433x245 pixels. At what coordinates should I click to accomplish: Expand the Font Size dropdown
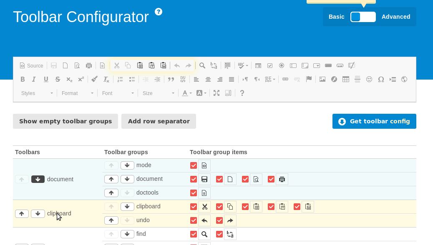(x=158, y=93)
